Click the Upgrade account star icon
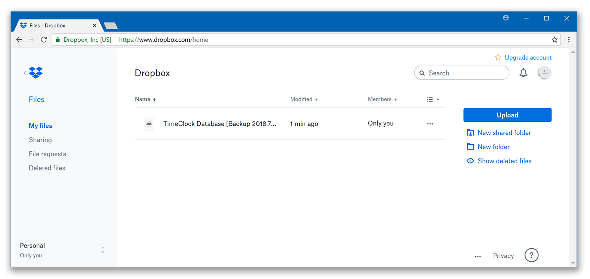The height and width of the screenshot is (279, 590). click(498, 57)
